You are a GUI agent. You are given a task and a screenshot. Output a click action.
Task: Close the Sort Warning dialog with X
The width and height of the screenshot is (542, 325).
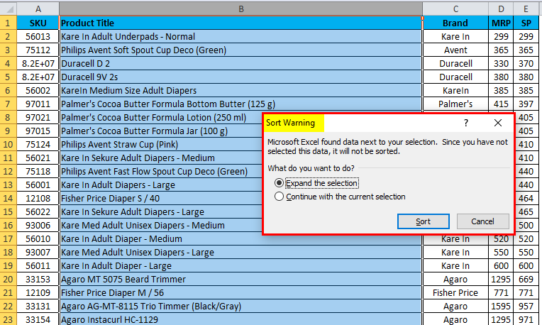coord(498,123)
